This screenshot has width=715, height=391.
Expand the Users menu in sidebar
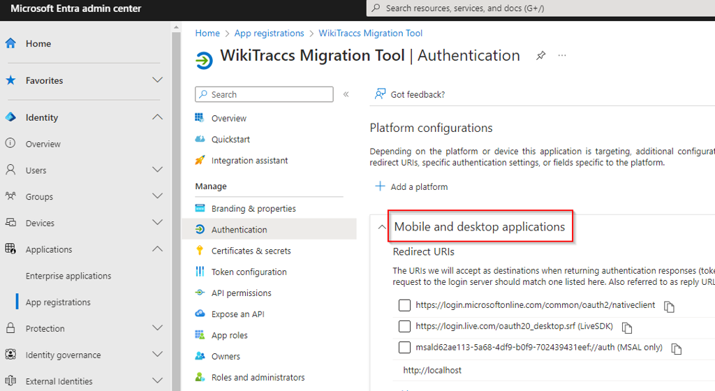(x=157, y=170)
